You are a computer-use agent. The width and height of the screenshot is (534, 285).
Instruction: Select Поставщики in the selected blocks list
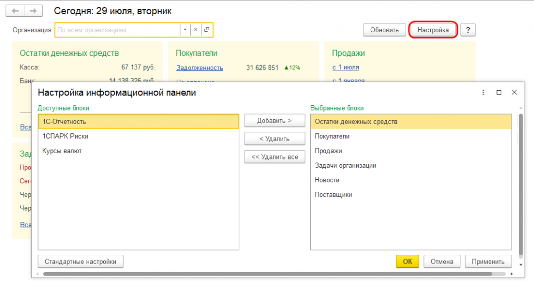pos(411,195)
